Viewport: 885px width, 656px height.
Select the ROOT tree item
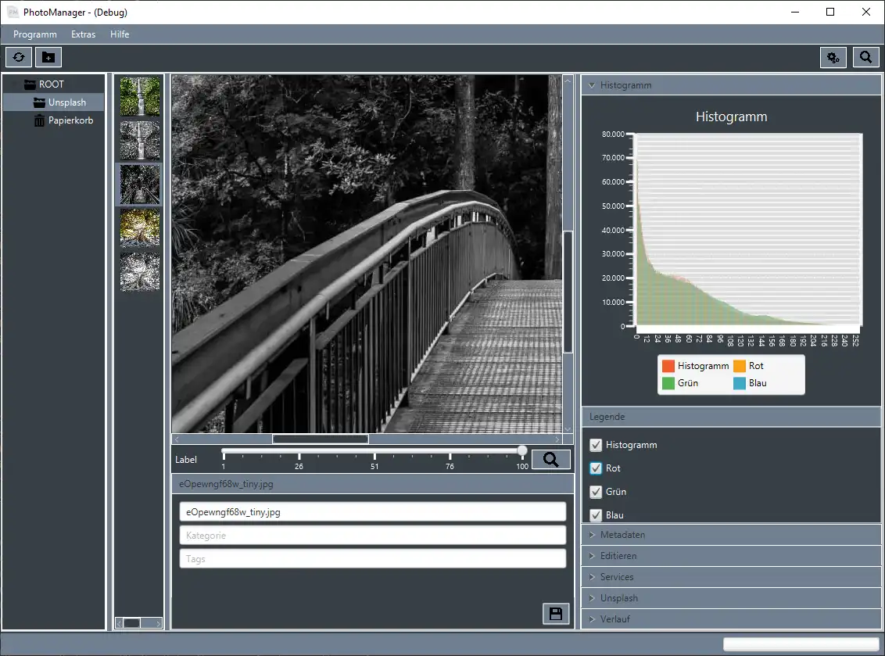pos(51,84)
